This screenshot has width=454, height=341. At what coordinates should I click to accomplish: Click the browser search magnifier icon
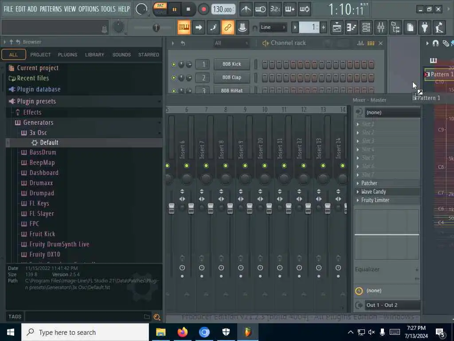tap(157, 317)
